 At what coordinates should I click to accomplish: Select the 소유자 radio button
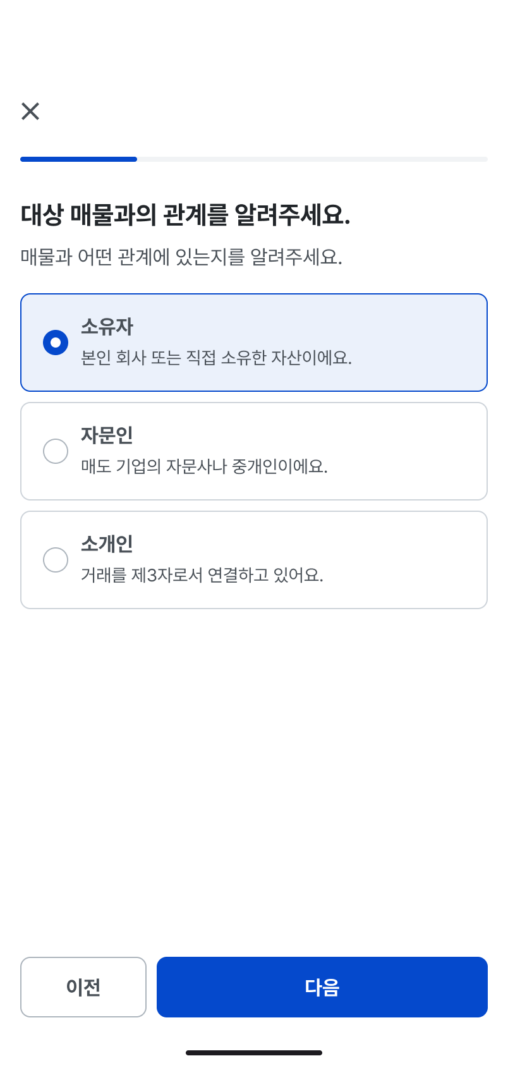(56, 343)
